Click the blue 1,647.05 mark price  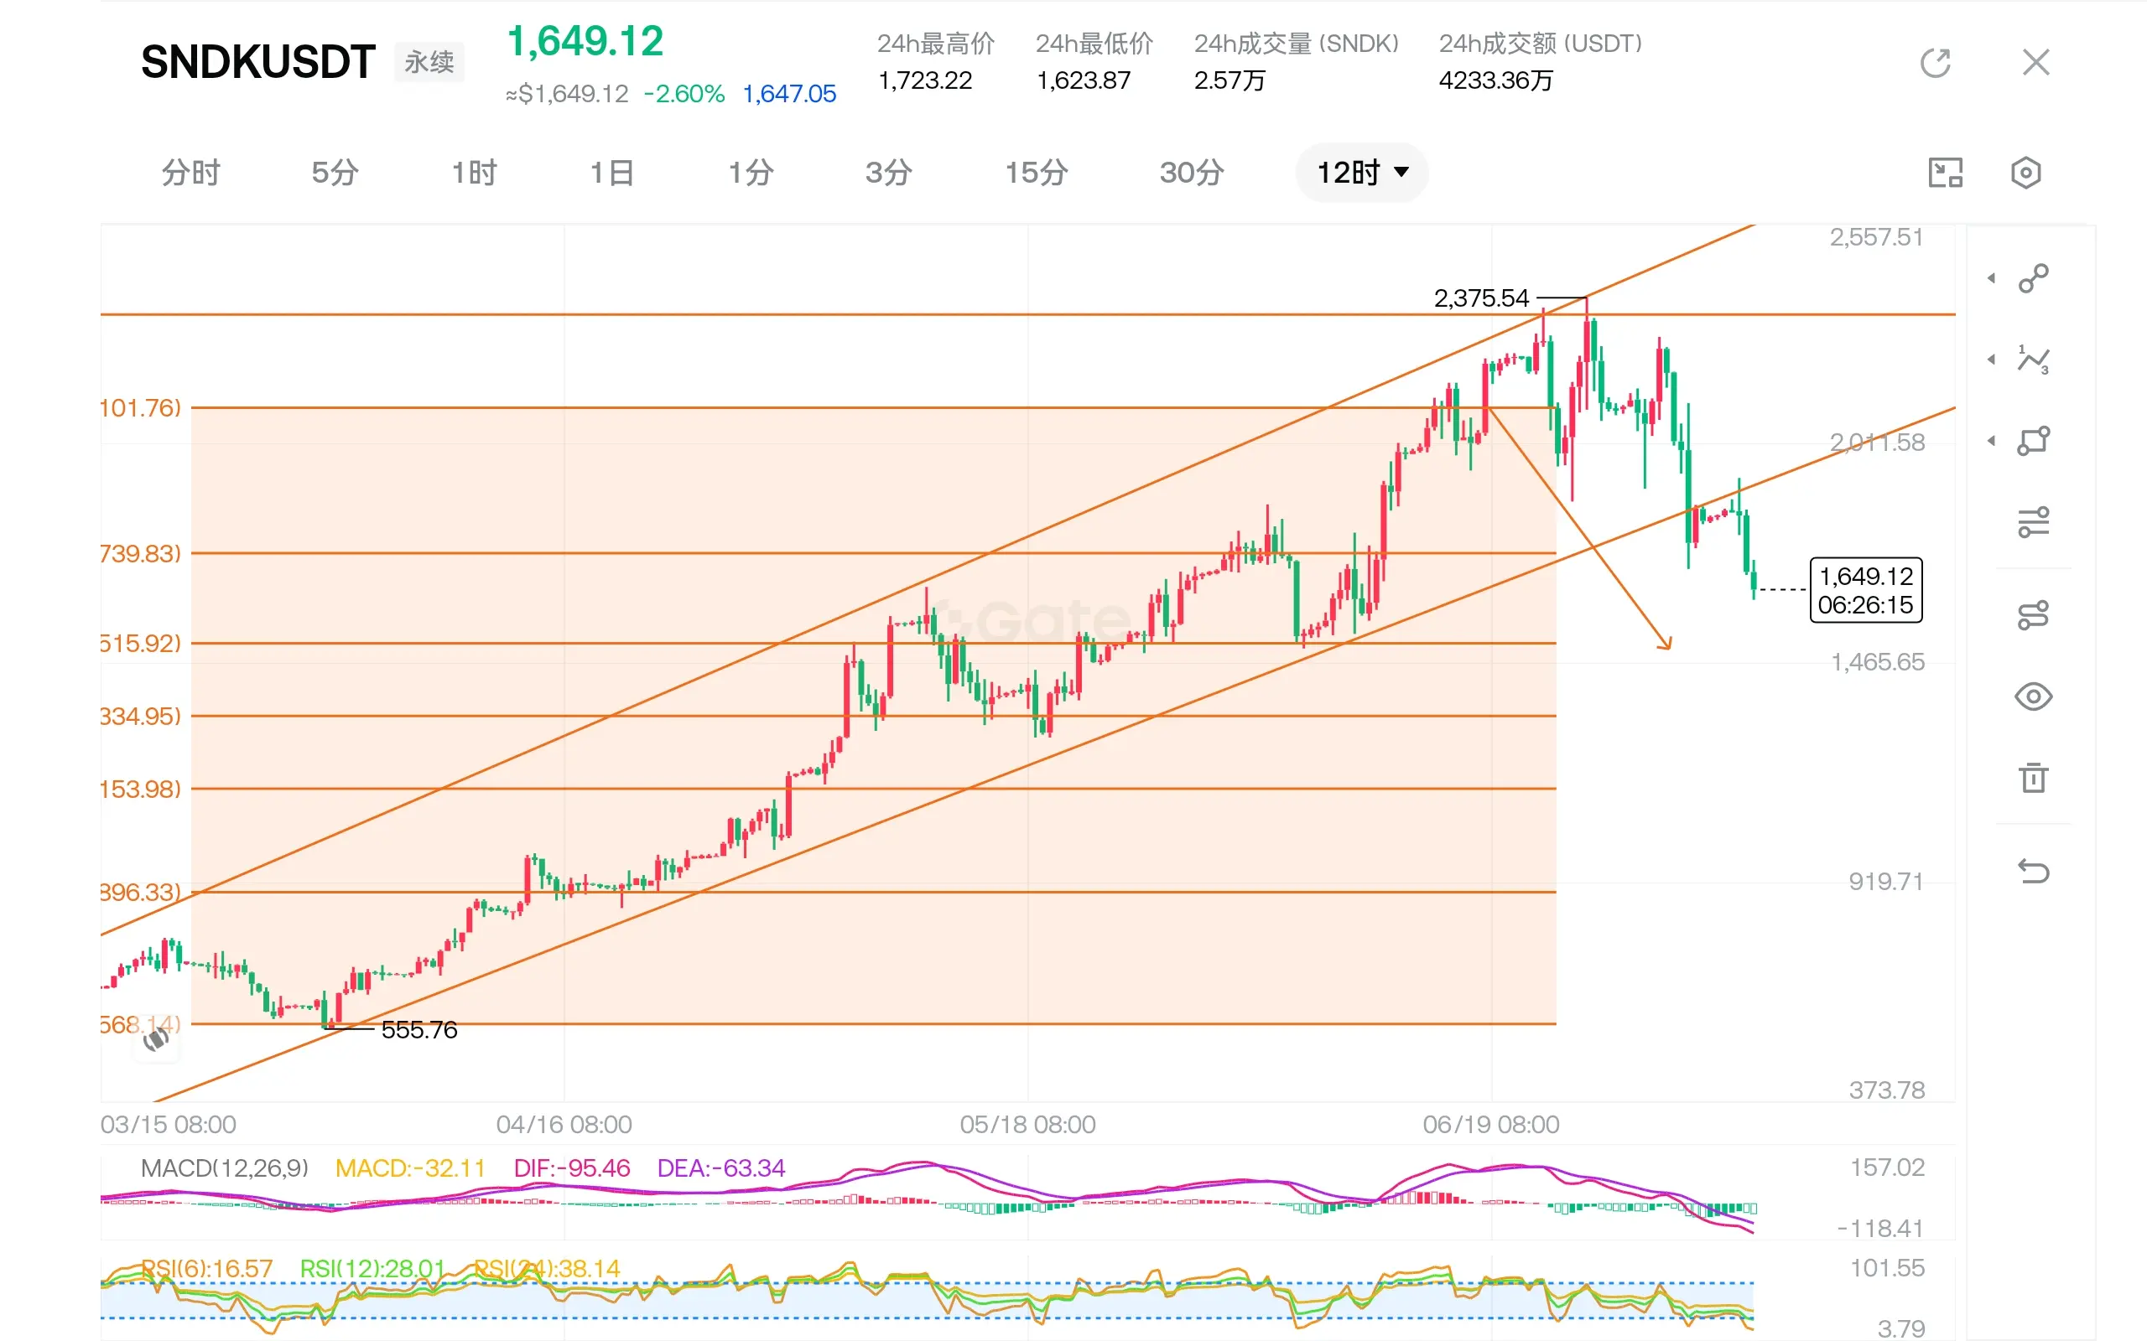788,94
